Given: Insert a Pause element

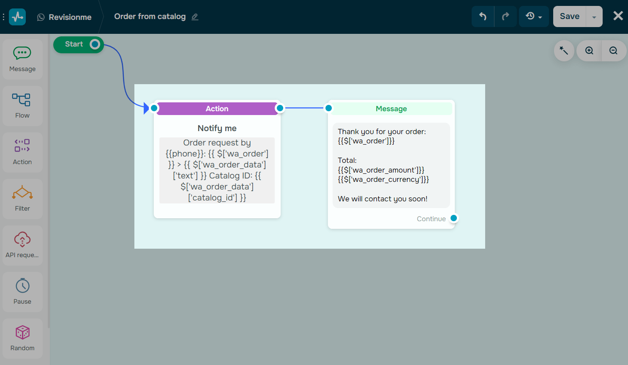Looking at the screenshot, I should [x=22, y=292].
